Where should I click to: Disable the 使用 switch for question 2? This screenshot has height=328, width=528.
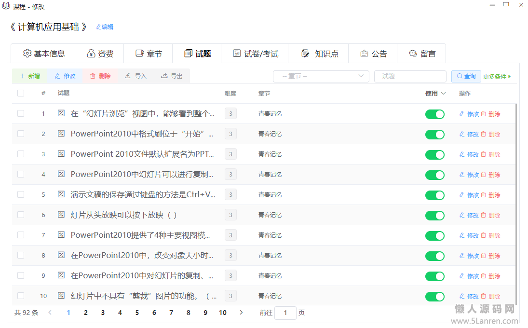(x=434, y=135)
